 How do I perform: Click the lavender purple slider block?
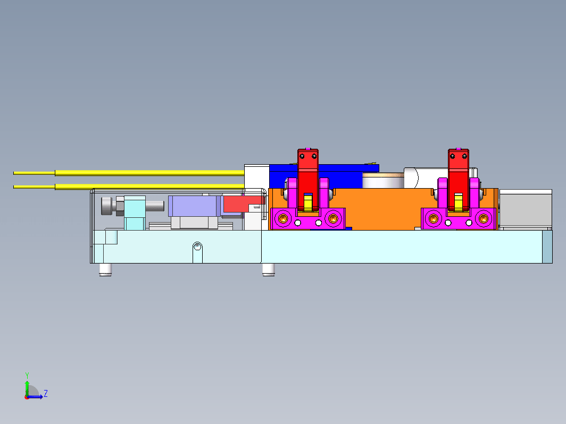point(194,206)
